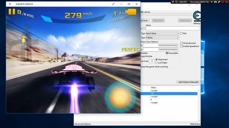
Task: Click the 1366x768 resolution label in recorder
Action: click(x=182, y=2)
